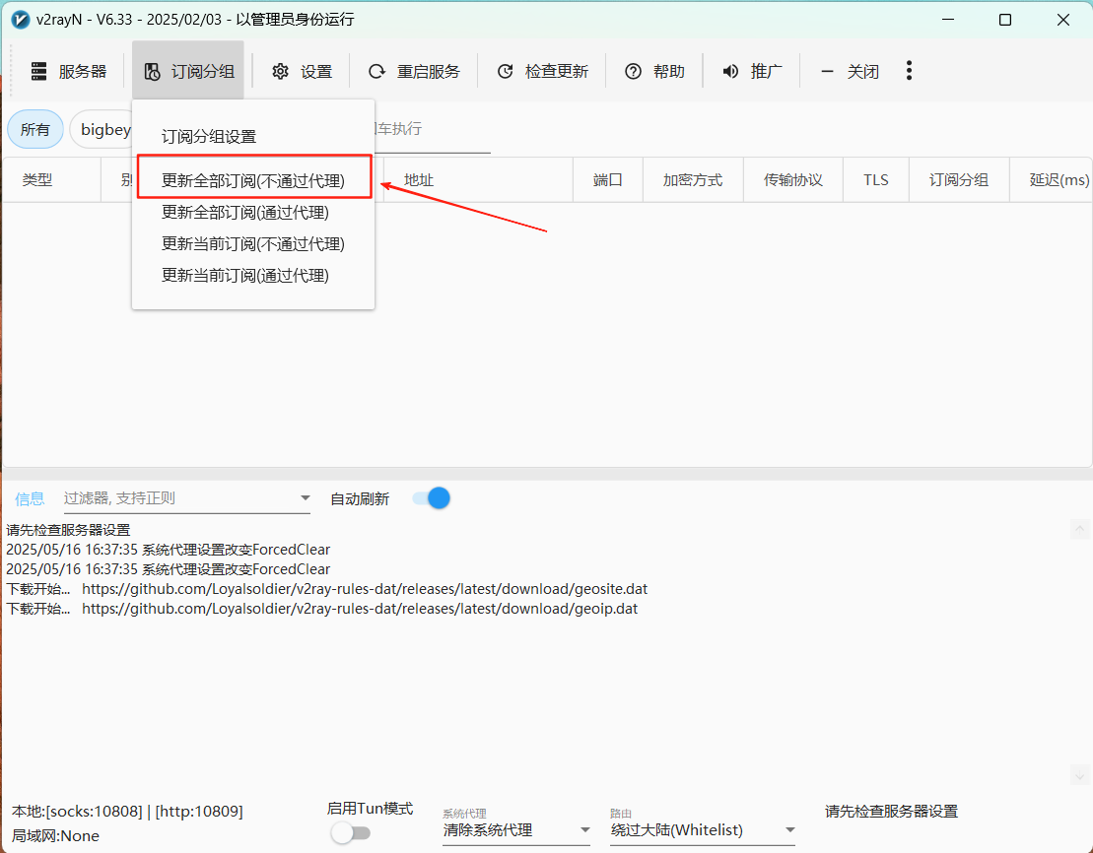Open the geosite.dat GitHub download link

[x=366, y=588]
